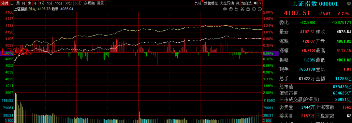This screenshot has width=352, height=123.
Task: Click the minus zoom-out circle icon
Action: [260, 9]
